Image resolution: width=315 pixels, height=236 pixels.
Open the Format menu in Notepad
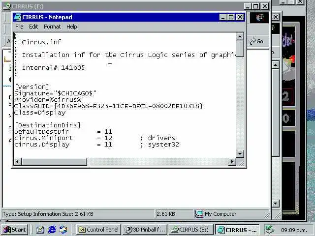(52, 27)
